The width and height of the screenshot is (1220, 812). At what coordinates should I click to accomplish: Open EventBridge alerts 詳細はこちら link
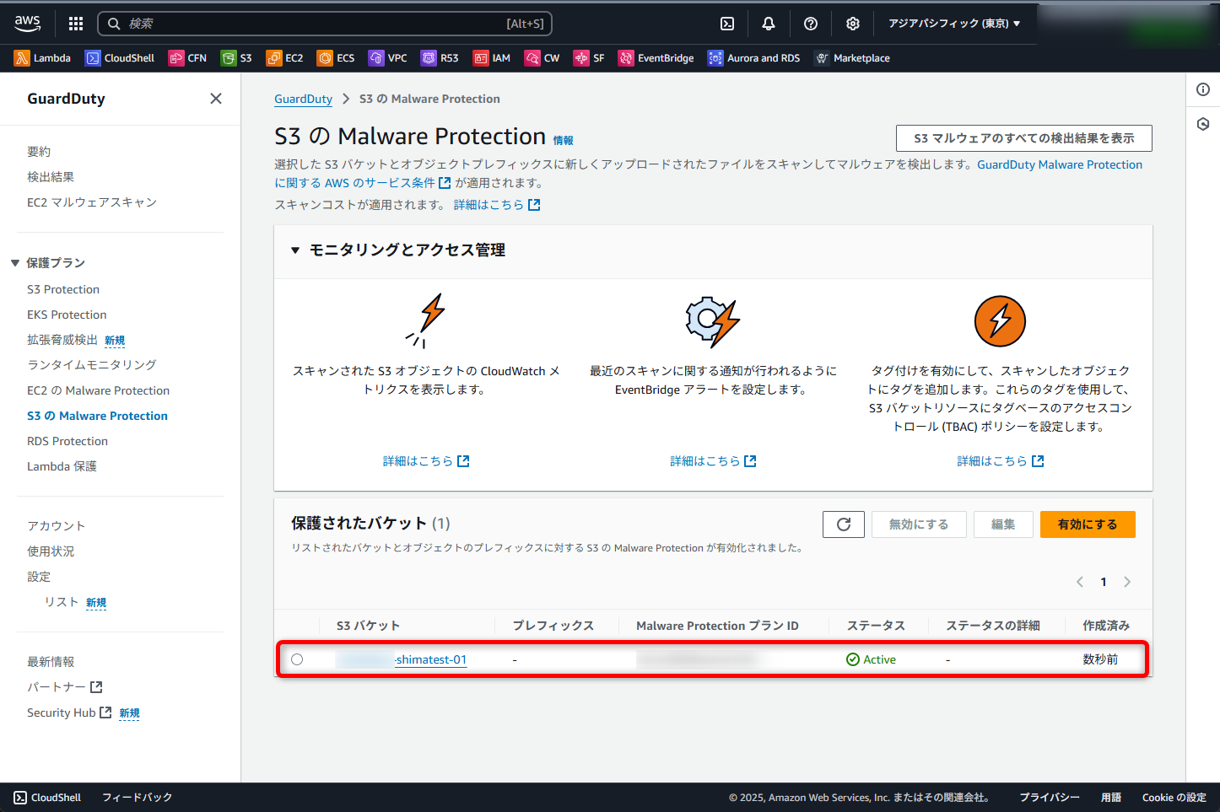click(x=713, y=461)
